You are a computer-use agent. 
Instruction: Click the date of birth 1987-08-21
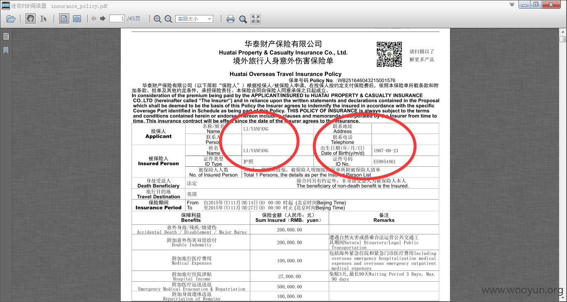tap(386, 151)
